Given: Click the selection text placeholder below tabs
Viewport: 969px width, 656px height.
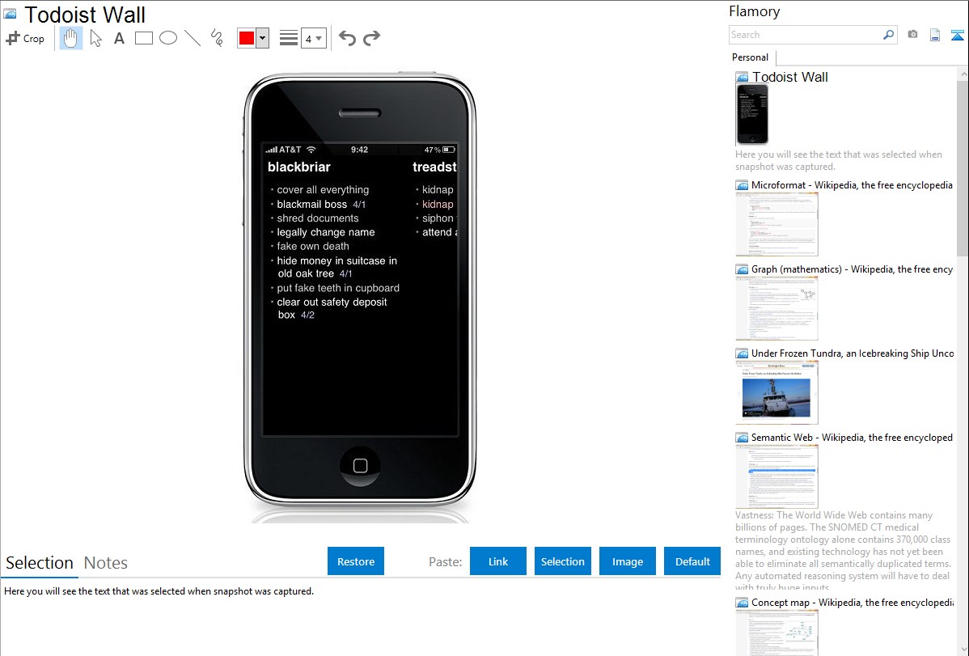Looking at the screenshot, I should coord(159,591).
